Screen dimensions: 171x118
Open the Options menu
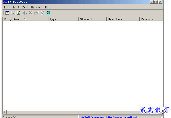37,7
